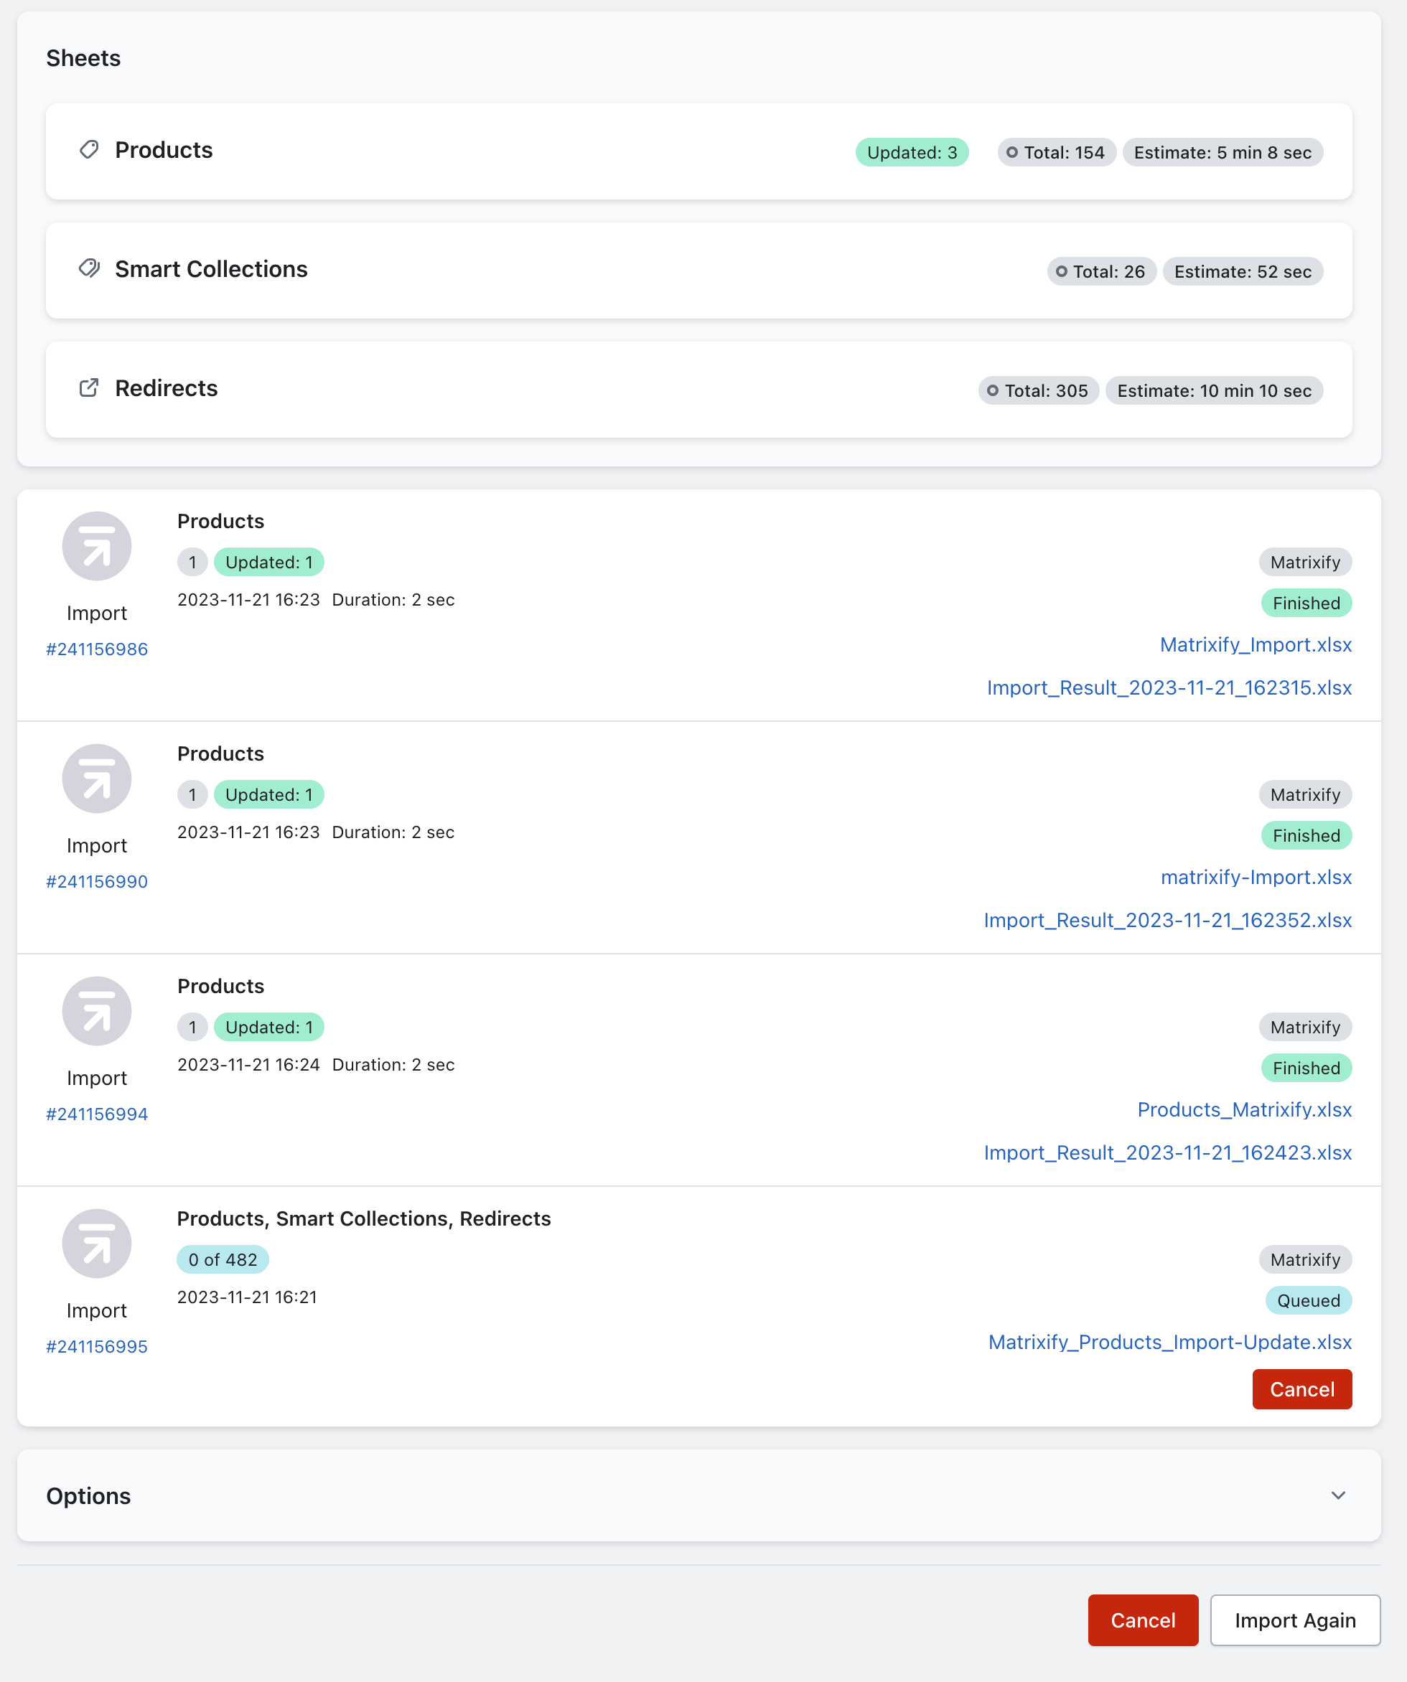1407x1682 pixels.
Task: Click the Import icon on the queued job
Action: point(96,1243)
